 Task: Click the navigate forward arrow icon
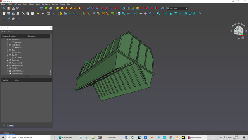coord(145,14)
